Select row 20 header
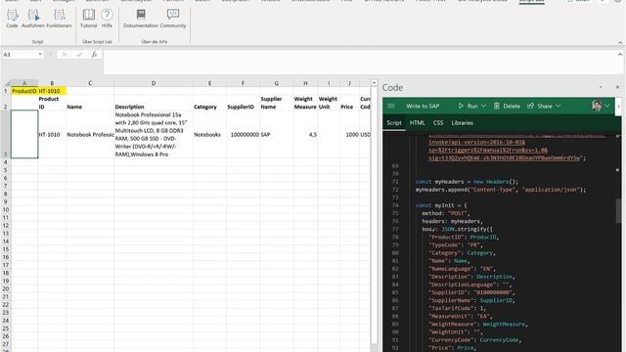The width and height of the screenshot is (626, 352). click(x=6, y=288)
